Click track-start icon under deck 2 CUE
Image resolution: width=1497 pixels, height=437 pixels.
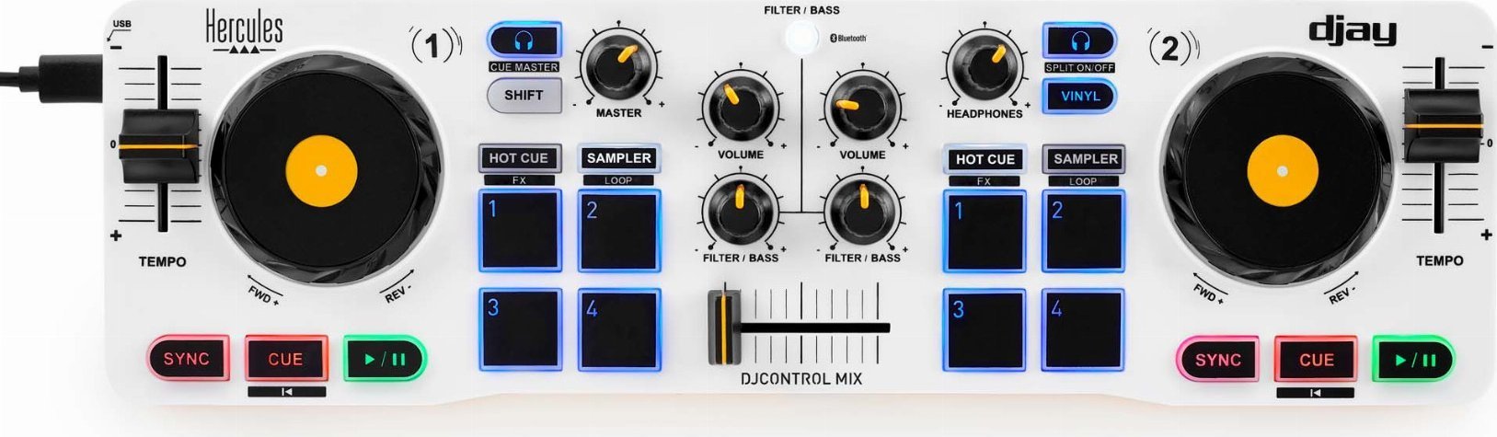(x=1316, y=393)
